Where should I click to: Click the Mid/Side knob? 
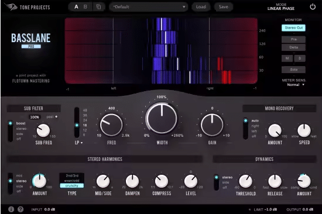click(103, 181)
